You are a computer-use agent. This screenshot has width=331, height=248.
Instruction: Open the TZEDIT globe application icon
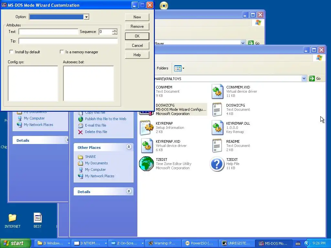coord(146,164)
